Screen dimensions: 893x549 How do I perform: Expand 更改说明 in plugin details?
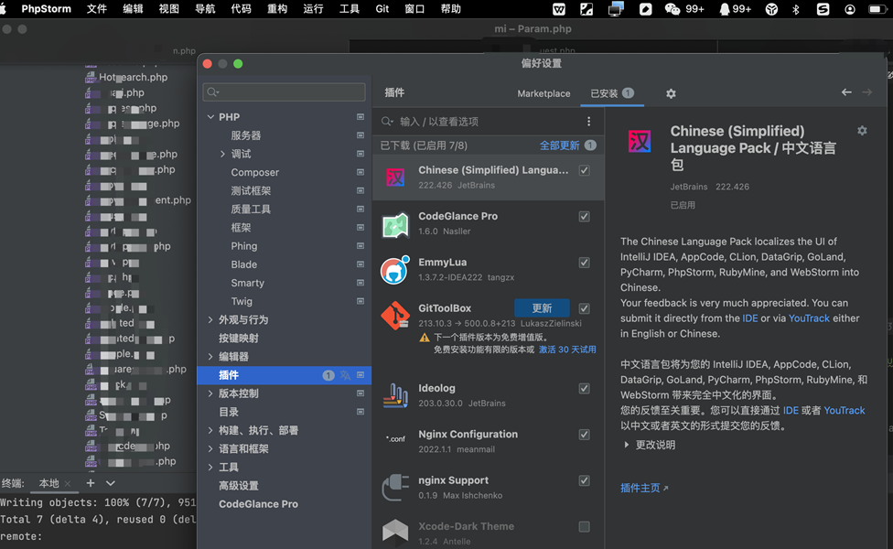click(x=627, y=445)
